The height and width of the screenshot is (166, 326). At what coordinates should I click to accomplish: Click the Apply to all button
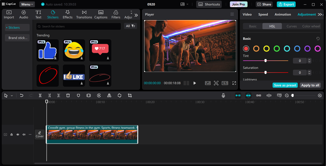click(x=310, y=85)
